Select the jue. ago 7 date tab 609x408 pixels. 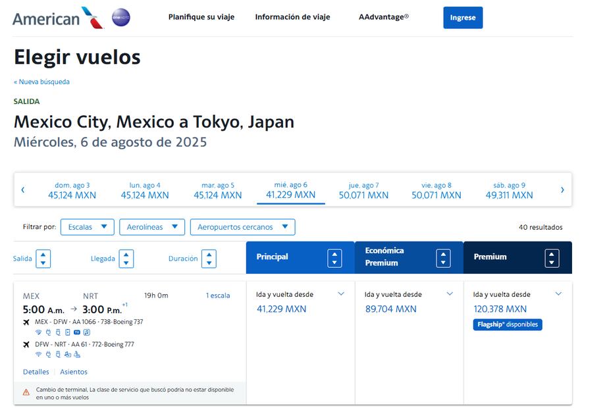(x=363, y=191)
